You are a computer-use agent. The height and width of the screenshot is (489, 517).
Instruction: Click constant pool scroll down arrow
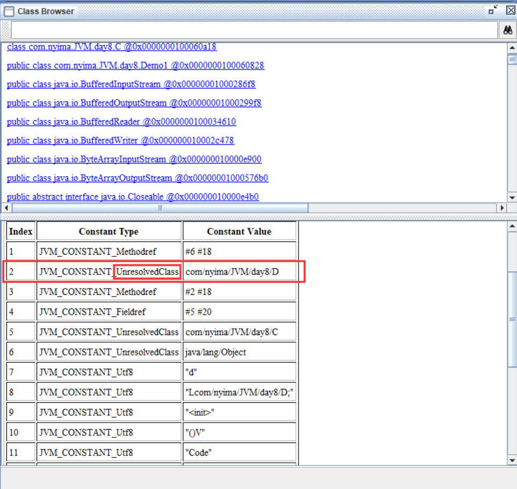click(x=512, y=461)
